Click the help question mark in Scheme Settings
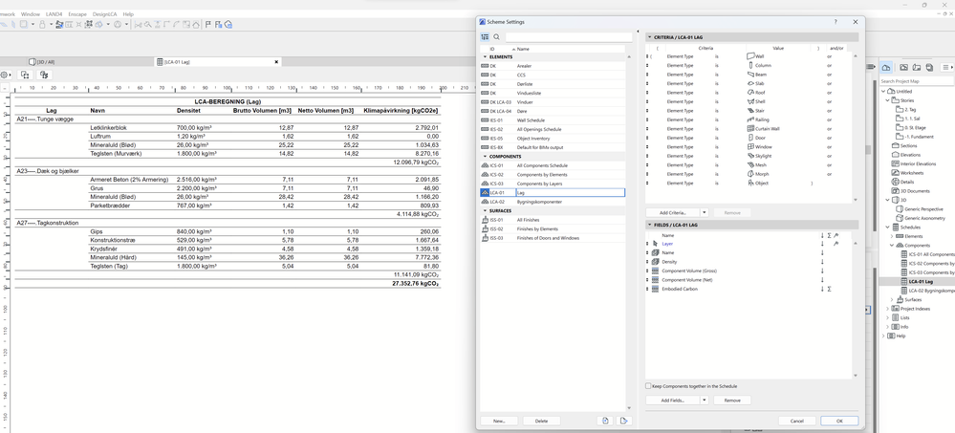 pyautogui.click(x=836, y=21)
